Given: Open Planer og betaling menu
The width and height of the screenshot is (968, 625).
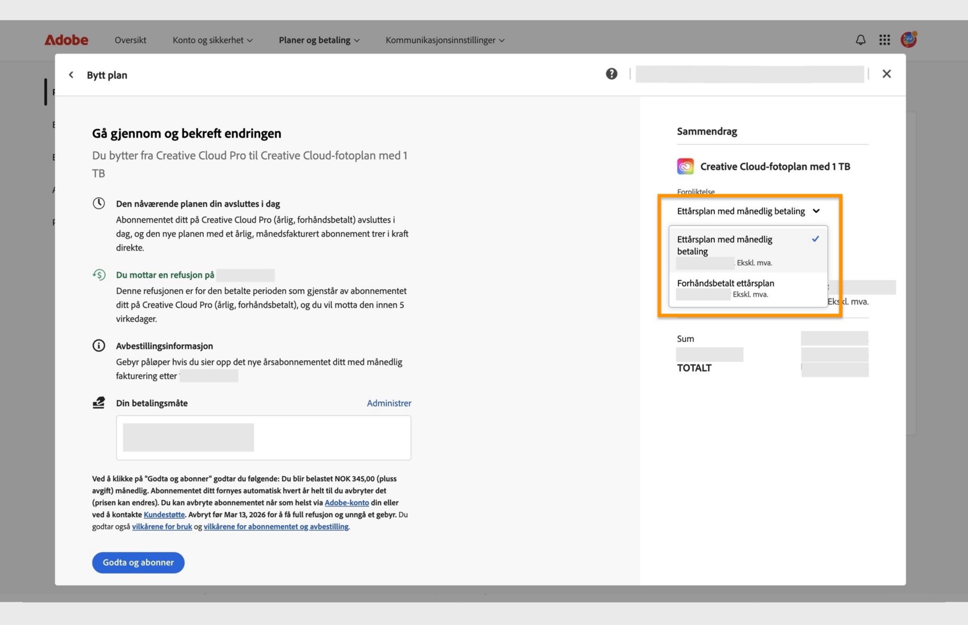Looking at the screenshot, I should (x=319, y=40).
